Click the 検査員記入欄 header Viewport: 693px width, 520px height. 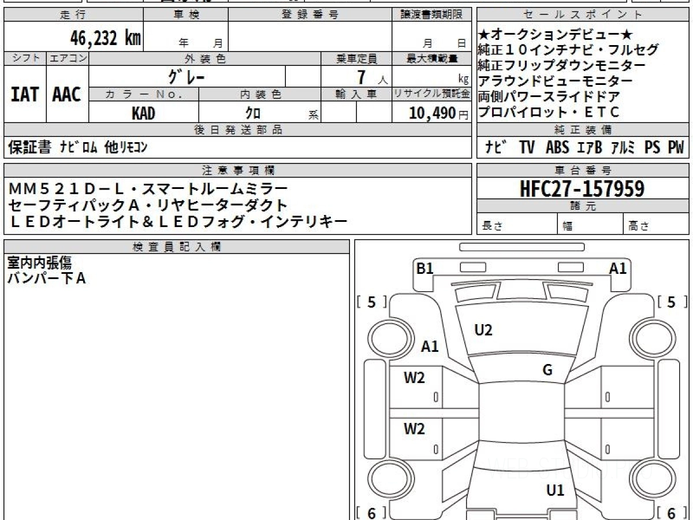[177, 247]
